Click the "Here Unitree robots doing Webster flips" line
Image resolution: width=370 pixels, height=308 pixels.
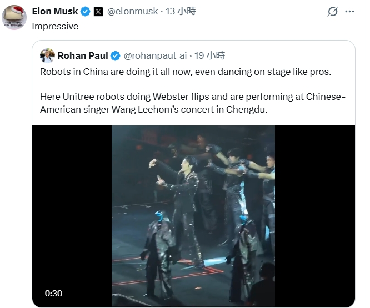point(193,97)
